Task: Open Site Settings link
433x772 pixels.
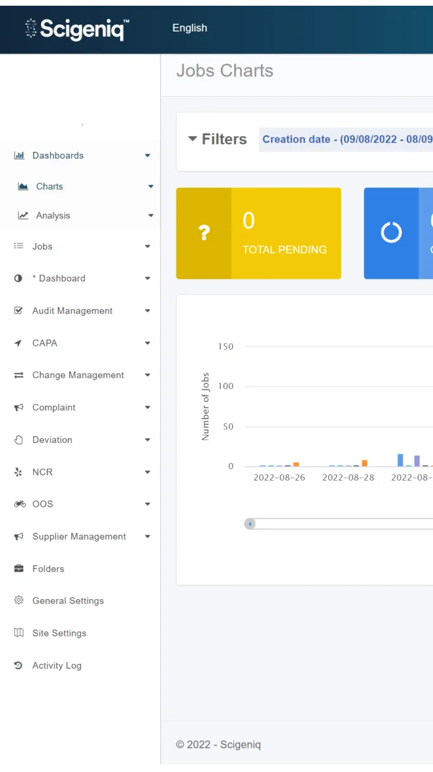Action: point(59,633)
